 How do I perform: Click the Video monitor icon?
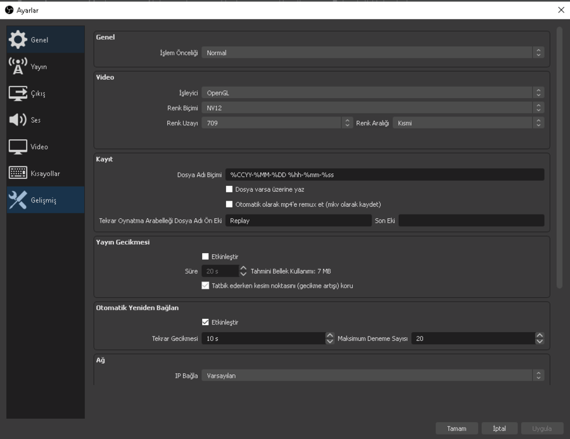coord(18,147)
